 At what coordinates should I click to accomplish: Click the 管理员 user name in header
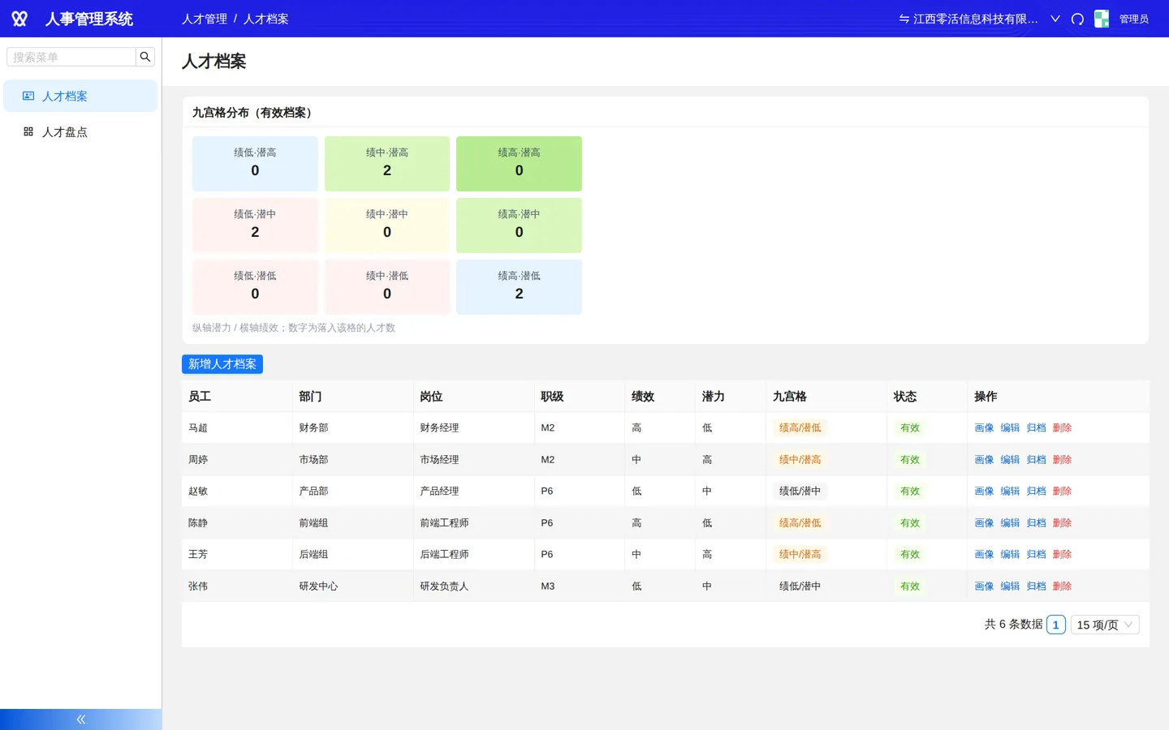[x=1133, y=19]
